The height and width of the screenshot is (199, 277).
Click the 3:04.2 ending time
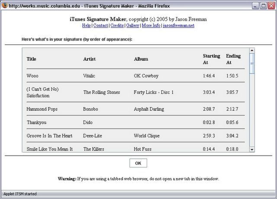click(x=232, y=136)
